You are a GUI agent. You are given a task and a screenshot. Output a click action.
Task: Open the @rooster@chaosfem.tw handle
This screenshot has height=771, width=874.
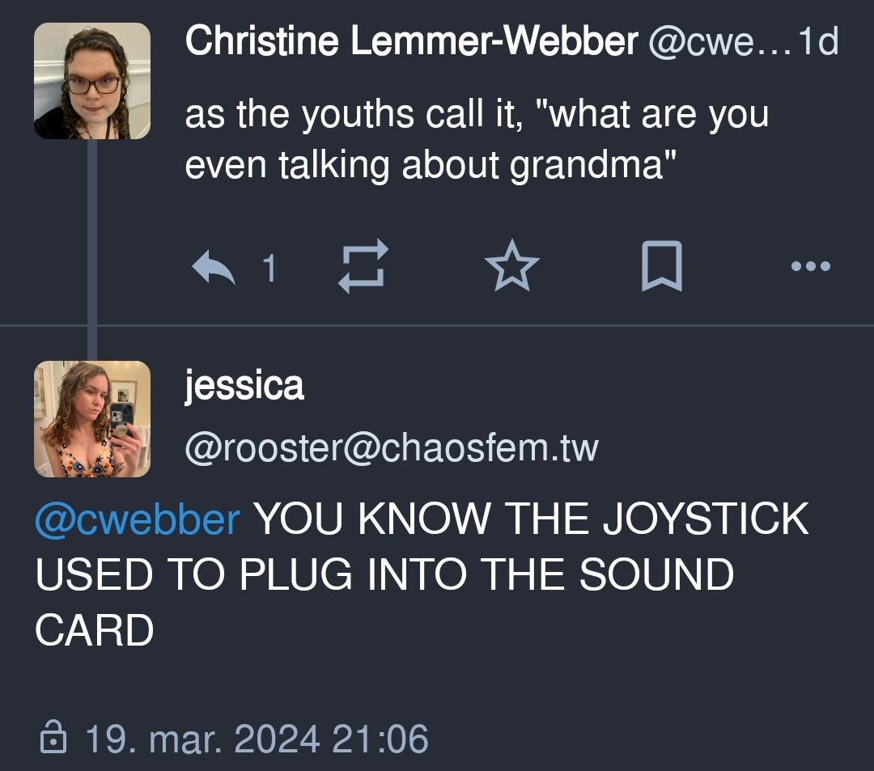392,447
